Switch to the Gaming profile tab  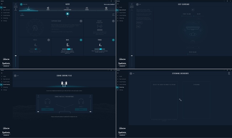(87, 9)
